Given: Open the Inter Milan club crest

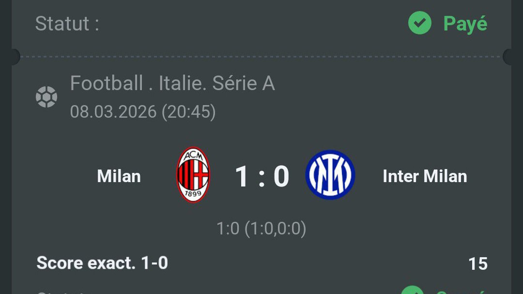Looking at the screenshot, I should (x=330, y=175).
